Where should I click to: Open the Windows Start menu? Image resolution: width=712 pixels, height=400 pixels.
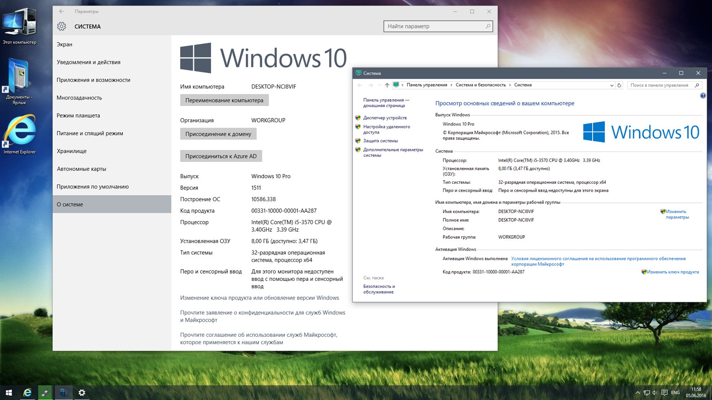pos(9,392)
